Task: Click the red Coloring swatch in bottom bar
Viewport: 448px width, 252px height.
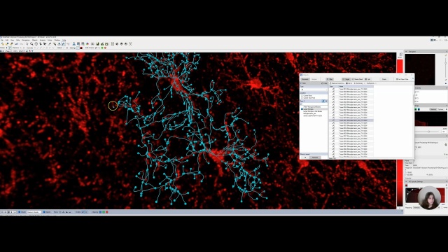Action: 107,212
